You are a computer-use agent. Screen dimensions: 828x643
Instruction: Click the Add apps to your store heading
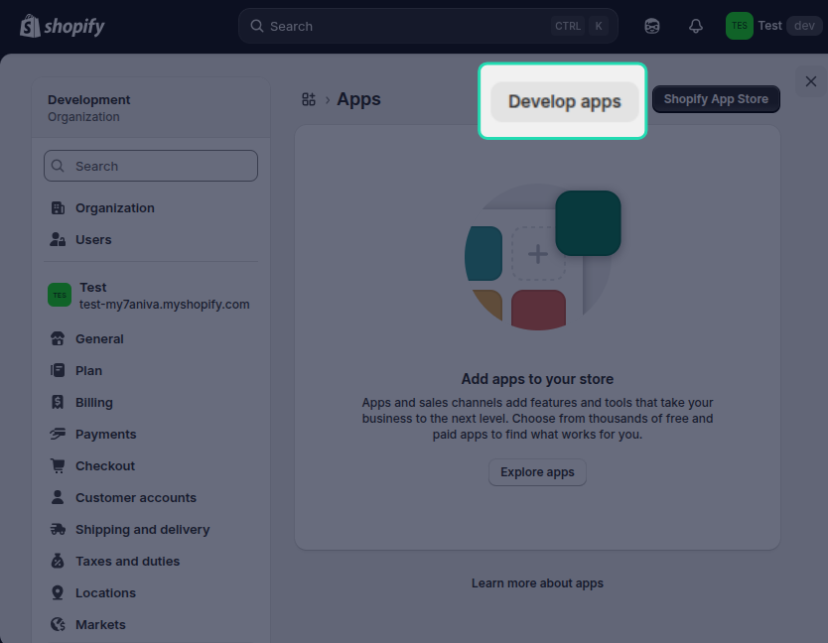(x=537, y=379)
